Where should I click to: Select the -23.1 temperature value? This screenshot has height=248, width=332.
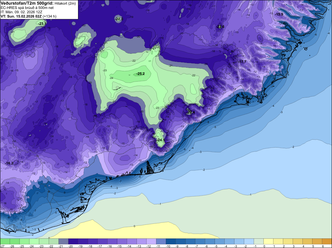[42, 24]
